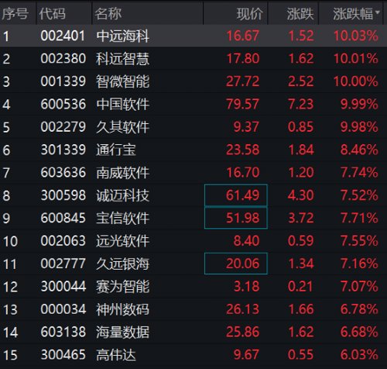
Task: Select stock code 002279
Action: 63,127
